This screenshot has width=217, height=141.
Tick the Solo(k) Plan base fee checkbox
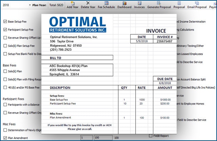tap(5, 71)
